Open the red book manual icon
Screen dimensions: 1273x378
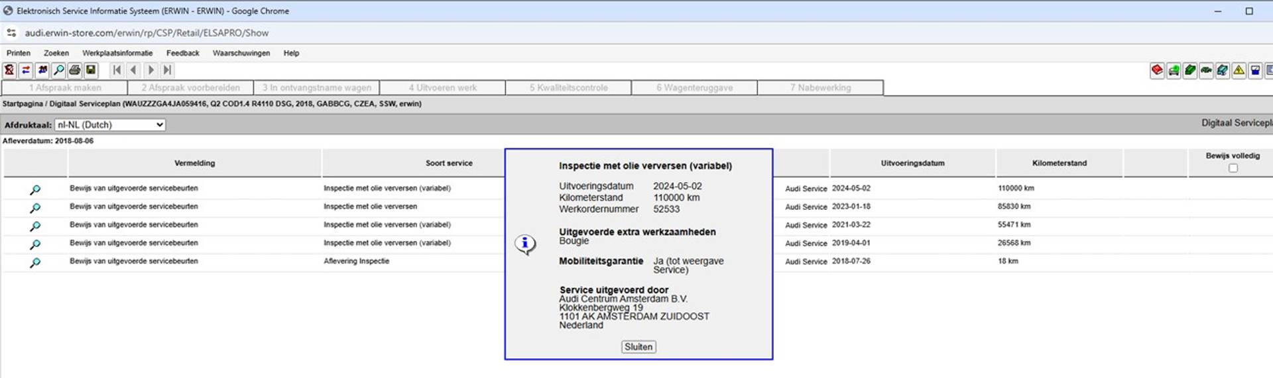coord(1157,70)
